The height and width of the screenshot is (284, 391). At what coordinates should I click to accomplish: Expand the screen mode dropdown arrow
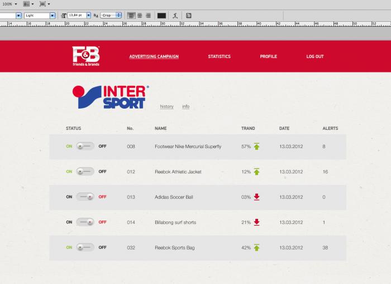point(49,4)
